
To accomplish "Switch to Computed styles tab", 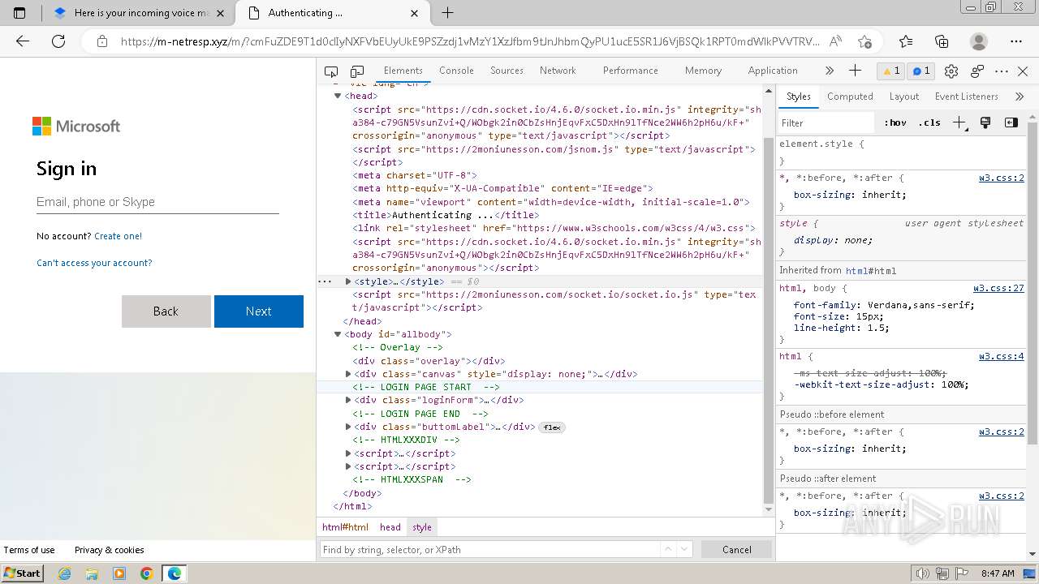I will tap(850, 97).
